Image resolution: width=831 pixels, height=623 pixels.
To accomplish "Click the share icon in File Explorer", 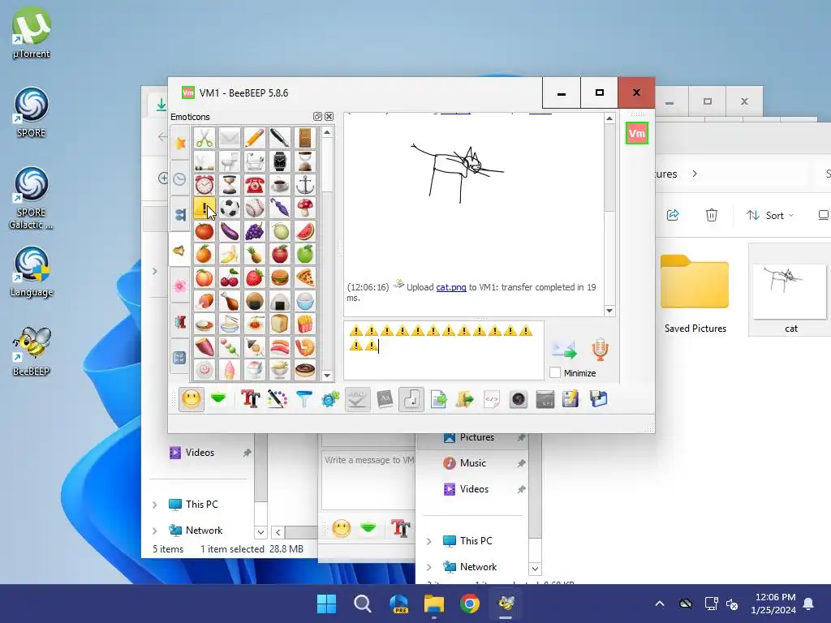I will [x=673, y=215].
